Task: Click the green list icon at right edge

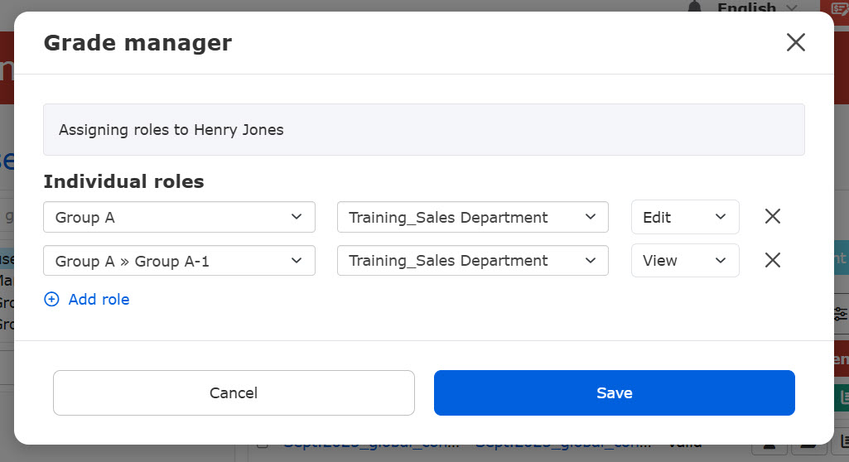Action: coord(841,397)
